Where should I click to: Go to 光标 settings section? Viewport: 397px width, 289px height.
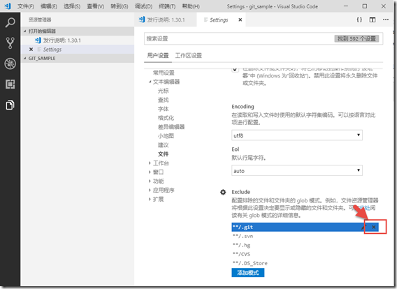click(164, 91)
